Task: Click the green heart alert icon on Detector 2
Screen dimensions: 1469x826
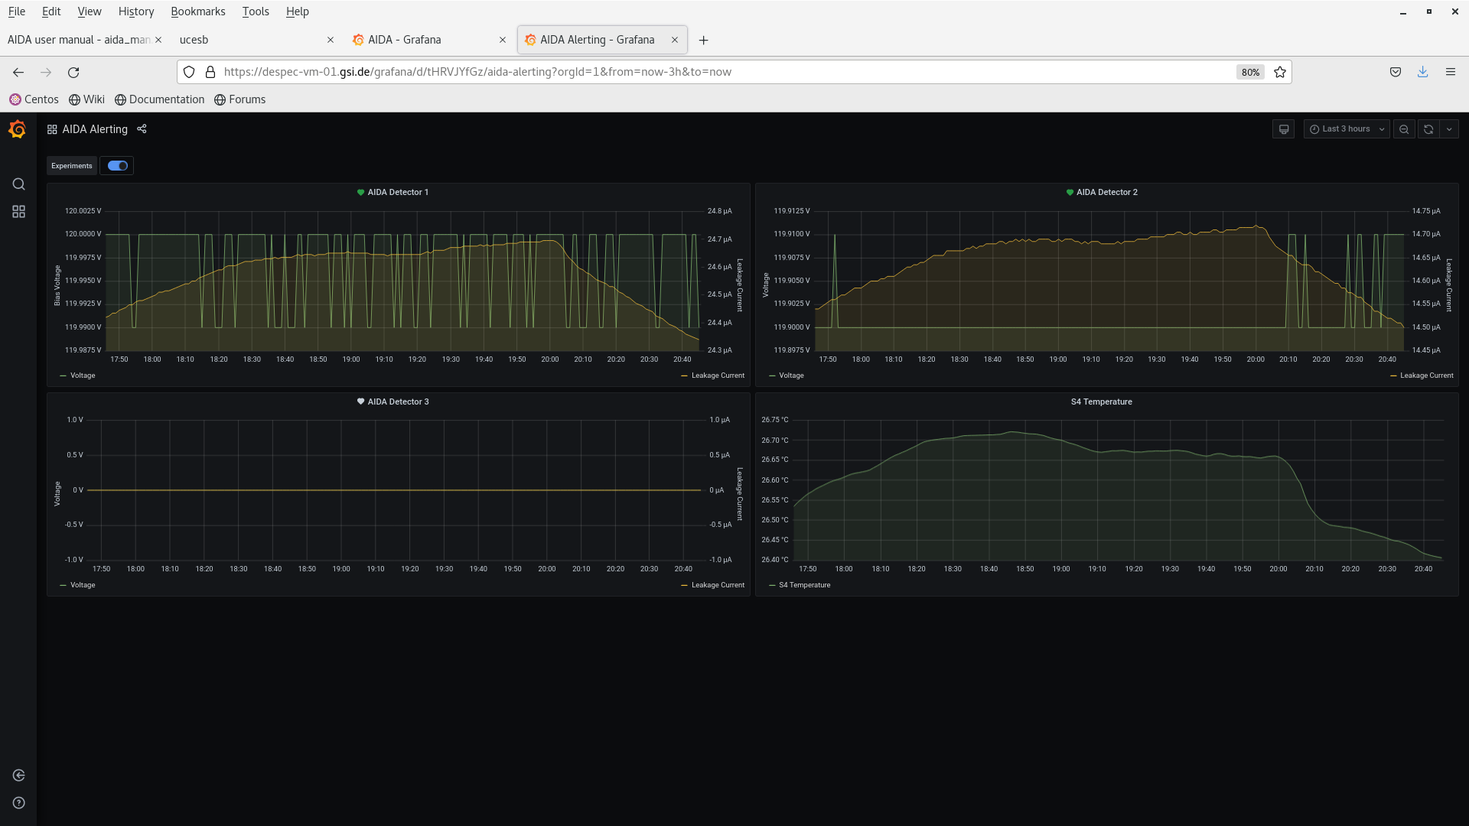Action: click(x=1070, y=192)
